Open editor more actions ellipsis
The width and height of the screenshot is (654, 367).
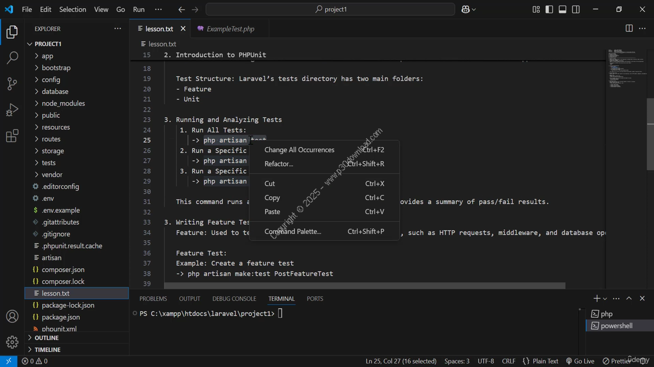pos(642,29)
